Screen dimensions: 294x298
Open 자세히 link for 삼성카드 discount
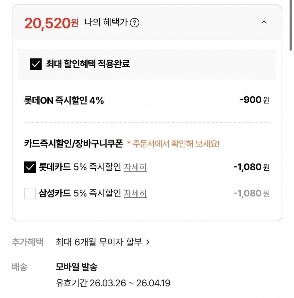135,194
